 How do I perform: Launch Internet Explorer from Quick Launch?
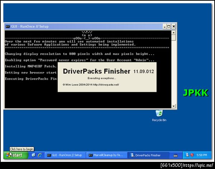(40, 155)
